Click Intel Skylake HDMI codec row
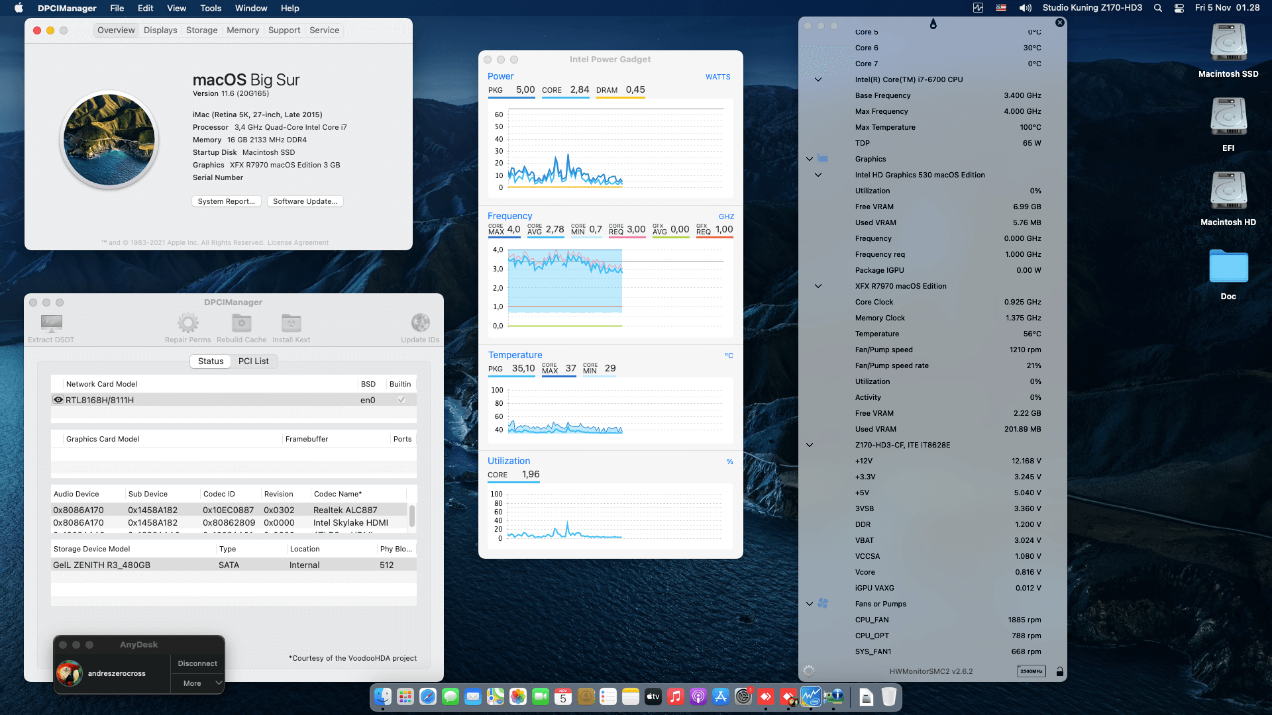 229,522
